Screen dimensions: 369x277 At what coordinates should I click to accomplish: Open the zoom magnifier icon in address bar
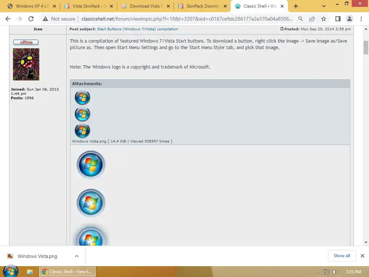[300, 19]
